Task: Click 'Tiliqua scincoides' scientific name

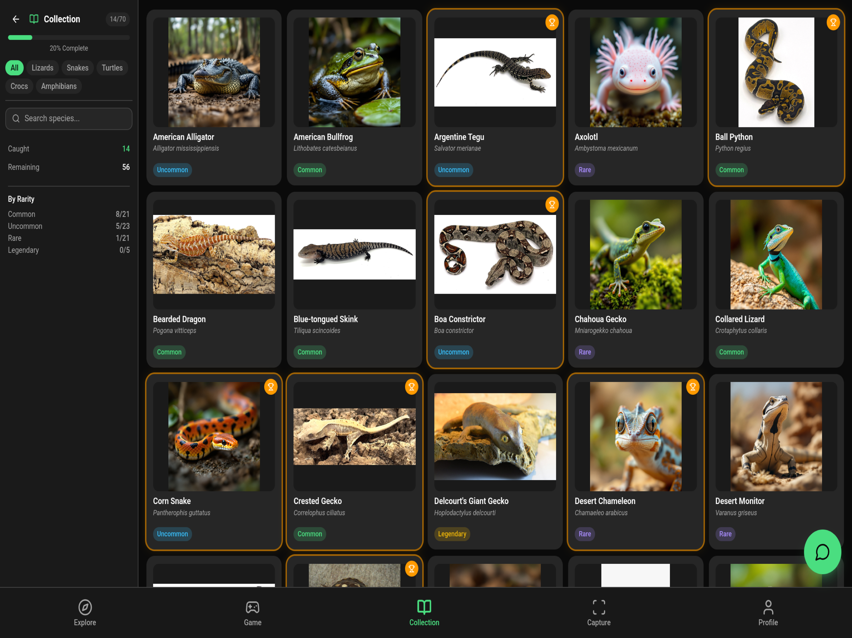Action: [x=317, y=331]
